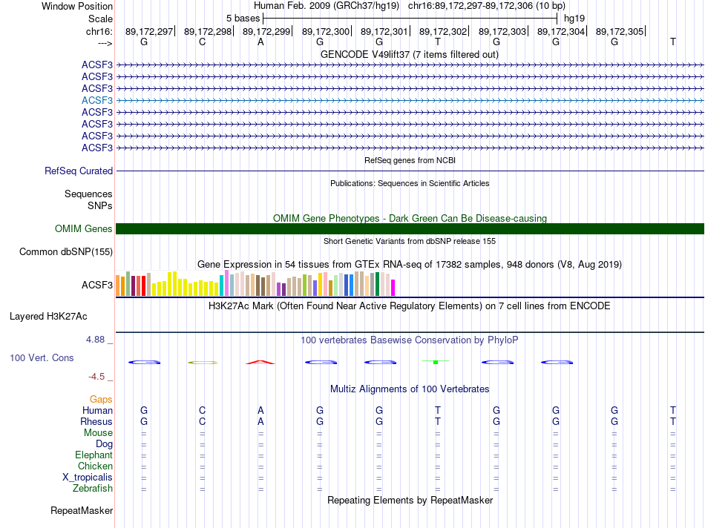The height and width of the screenshot is (528, 705).
Task: Click the 100 Vert. Cons label
Action: 42,357
